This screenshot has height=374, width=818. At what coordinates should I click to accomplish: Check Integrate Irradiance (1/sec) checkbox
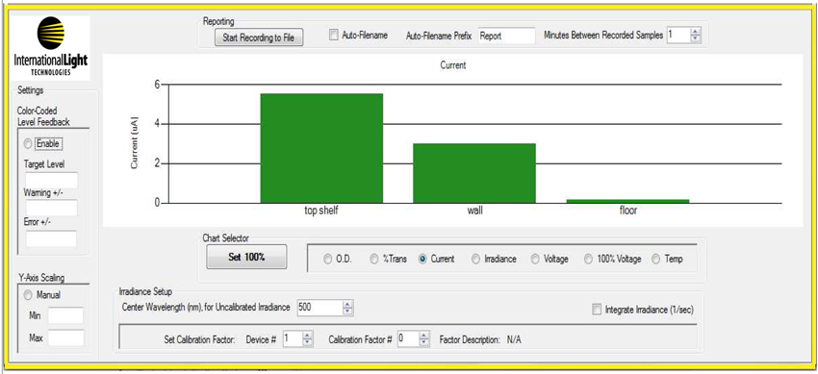pos(597,310)
